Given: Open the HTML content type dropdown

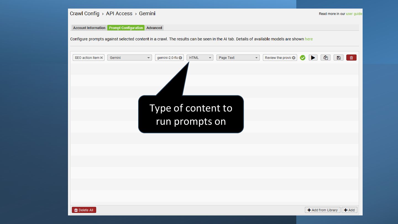Looking at the screenshot, I should click(200, 58).
